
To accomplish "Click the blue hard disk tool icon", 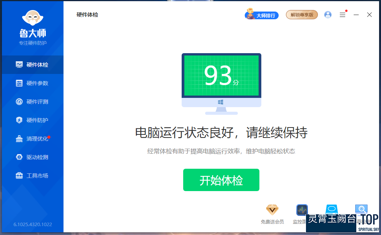I will [331, 209].
